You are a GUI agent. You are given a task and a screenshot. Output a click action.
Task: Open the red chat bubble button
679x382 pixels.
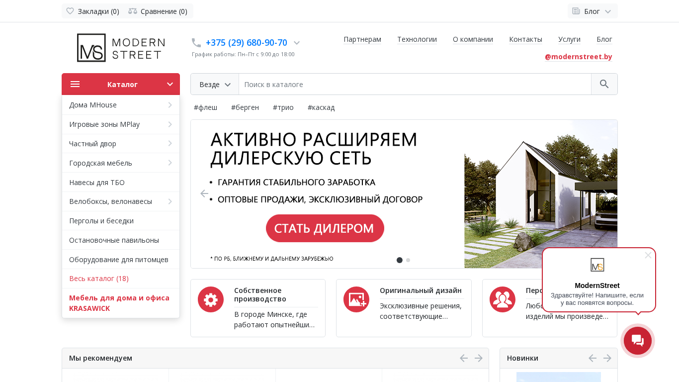638,341
